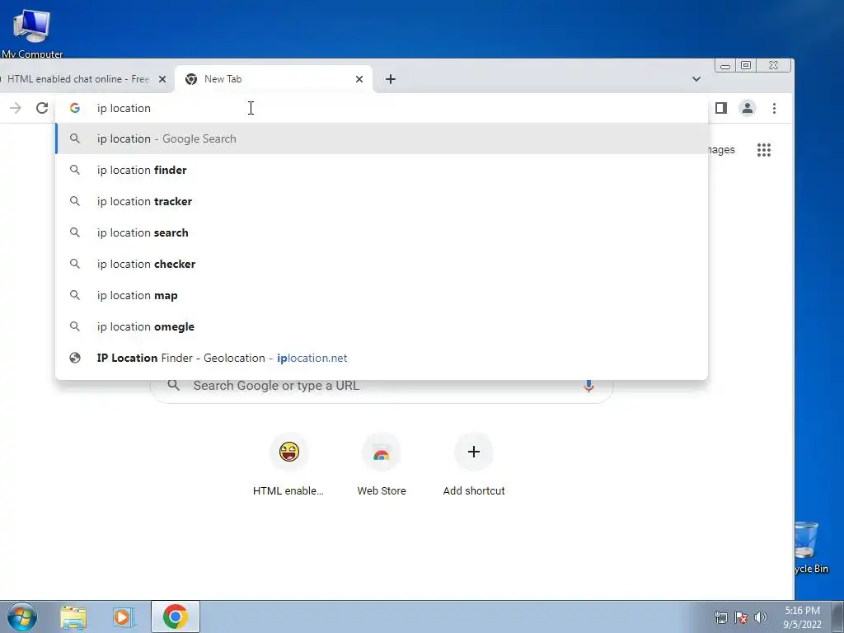Click the voice search microphone icon

click(x=588, y=386)
